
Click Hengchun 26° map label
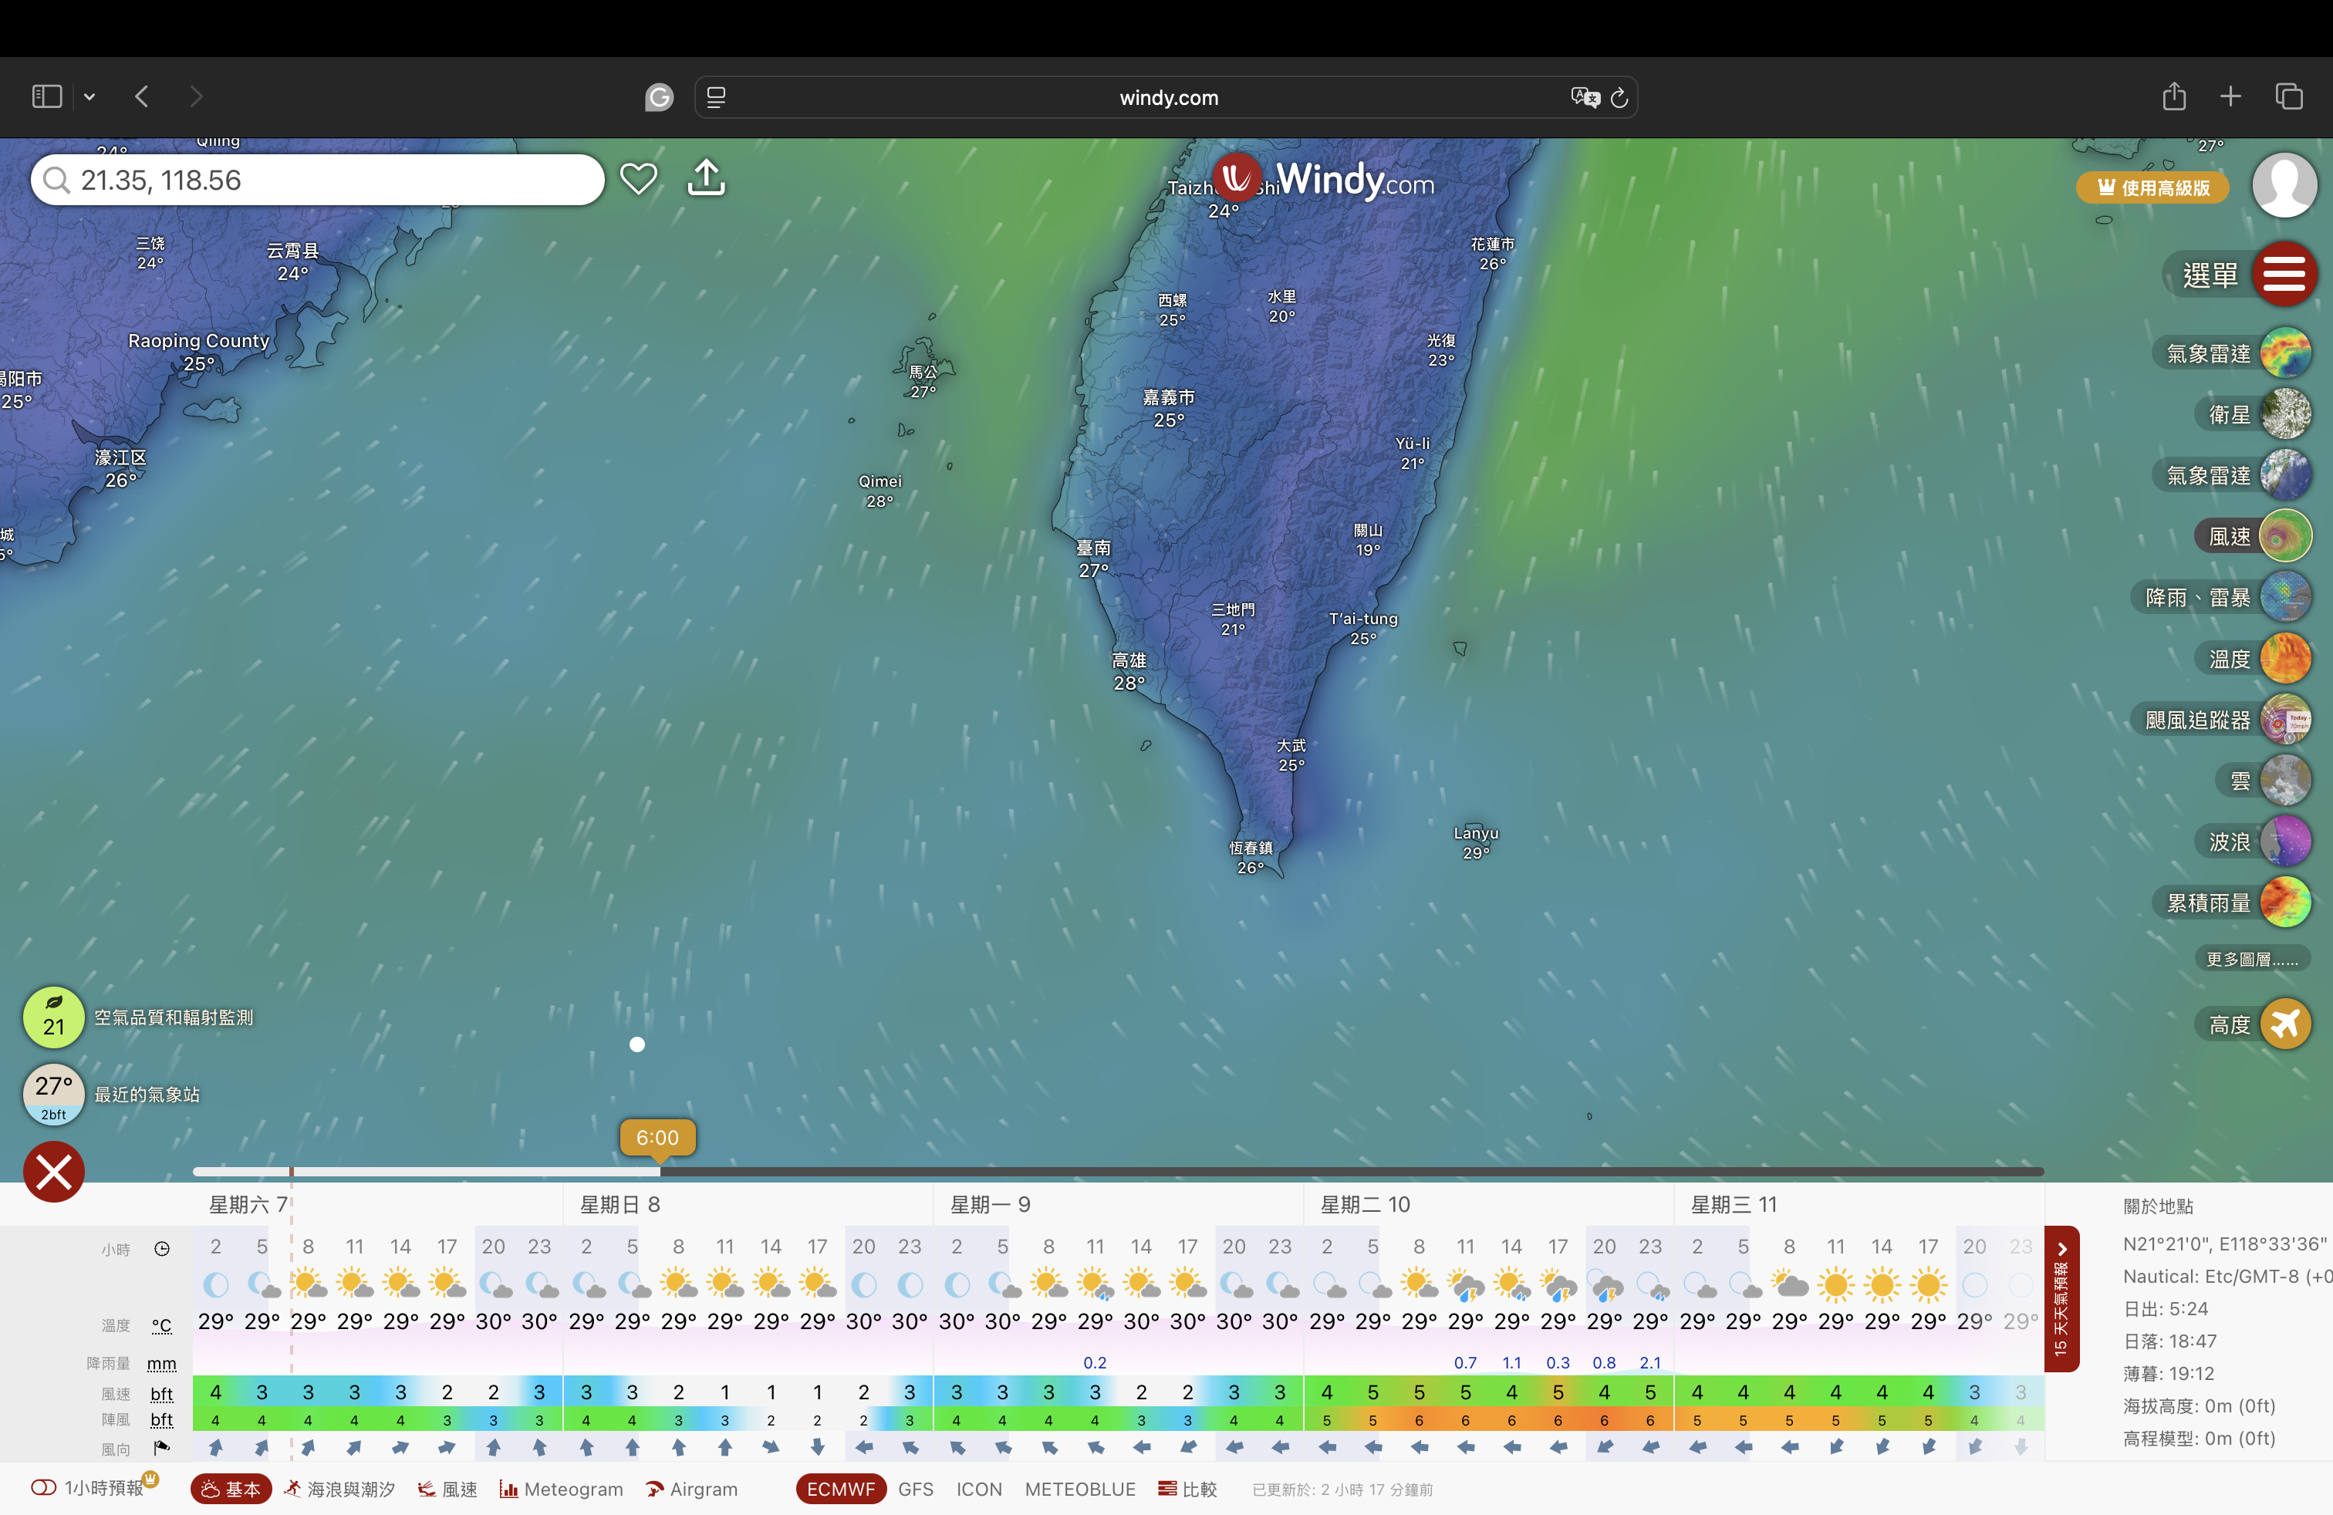click(1251, 858)
